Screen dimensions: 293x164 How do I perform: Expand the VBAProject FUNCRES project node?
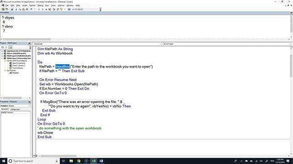click(2, 56)
